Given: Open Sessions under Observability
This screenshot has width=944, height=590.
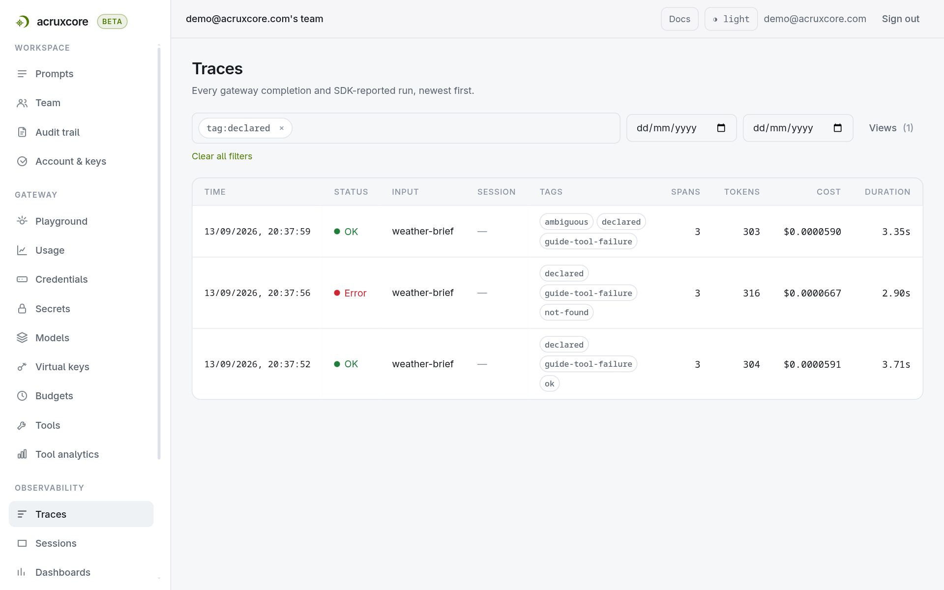Looking at the screenshot, I should [81, 543].
